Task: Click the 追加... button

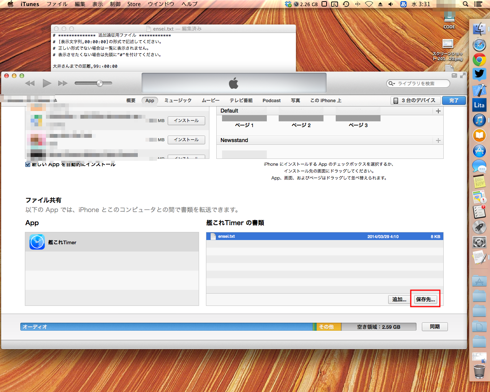Action: [x=399, y=299]
